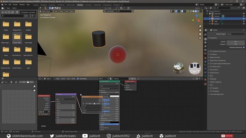Open outliner filter funnel
Image resolution: width=246 pixels, height=138 pixels.
[239, 8]
